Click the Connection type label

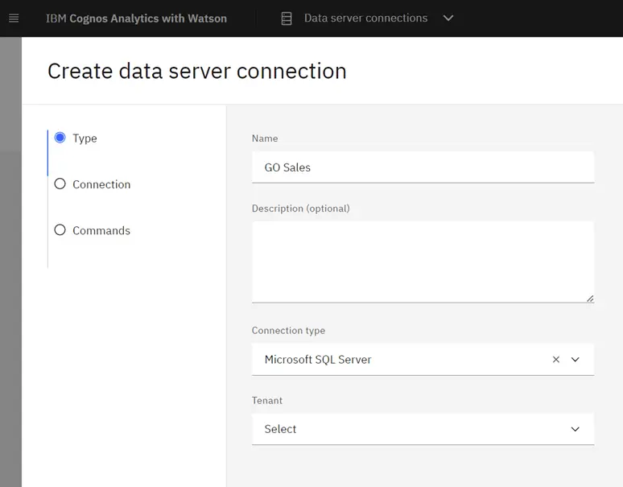pyautogui.click(x=288, y=331)
